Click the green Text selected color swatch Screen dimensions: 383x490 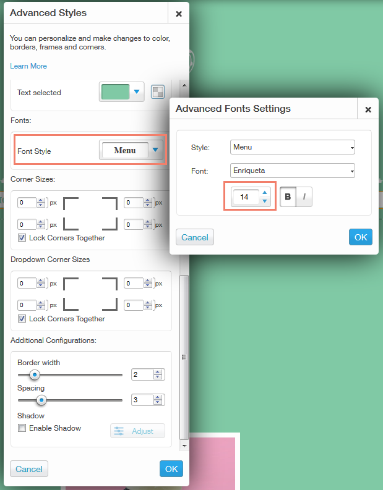pos(115,92)
